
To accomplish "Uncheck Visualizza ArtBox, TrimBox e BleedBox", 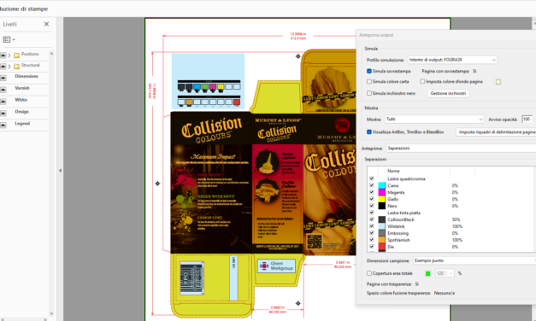I will click(368, 131).
